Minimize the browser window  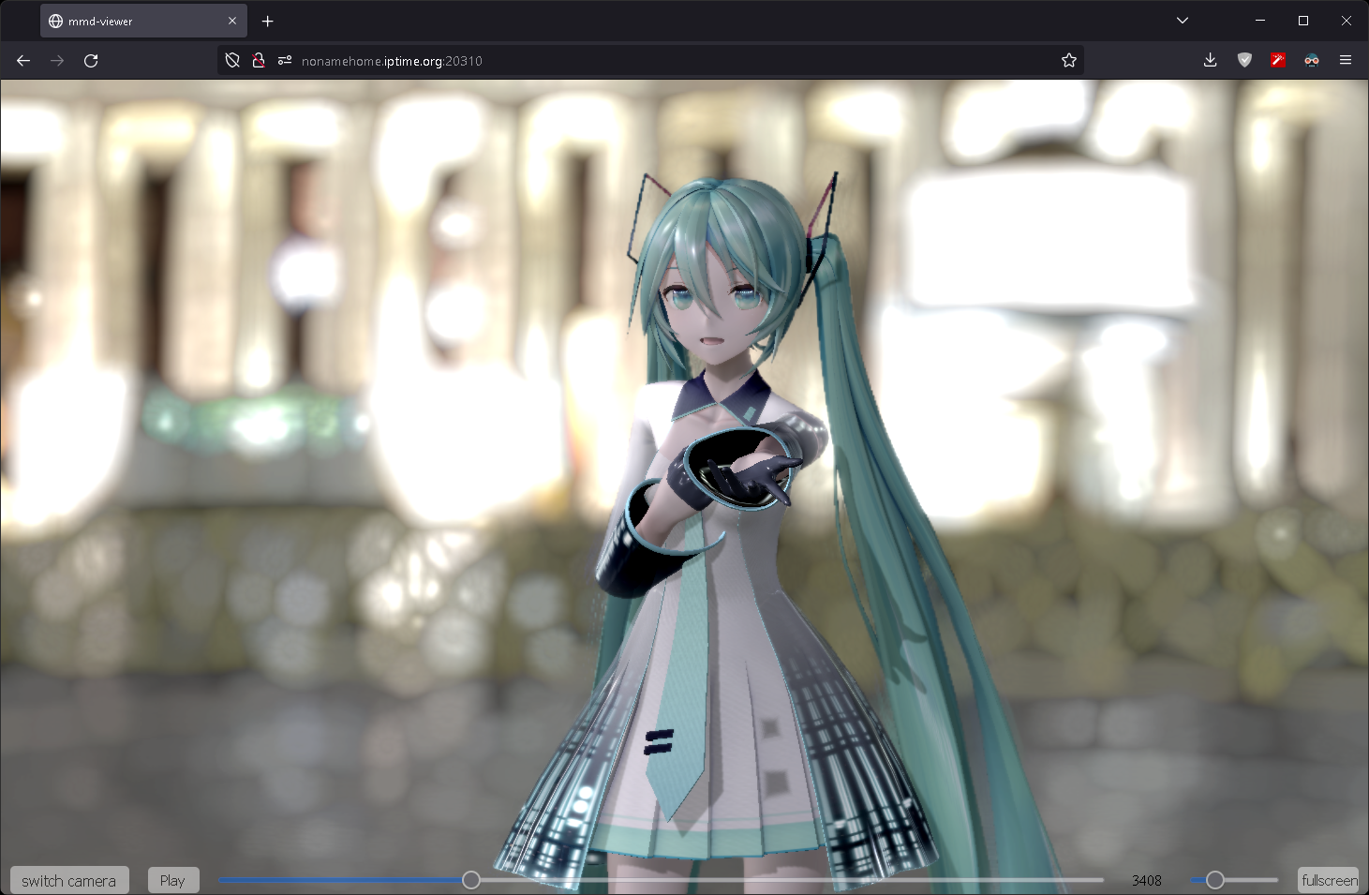point(1260,21)
